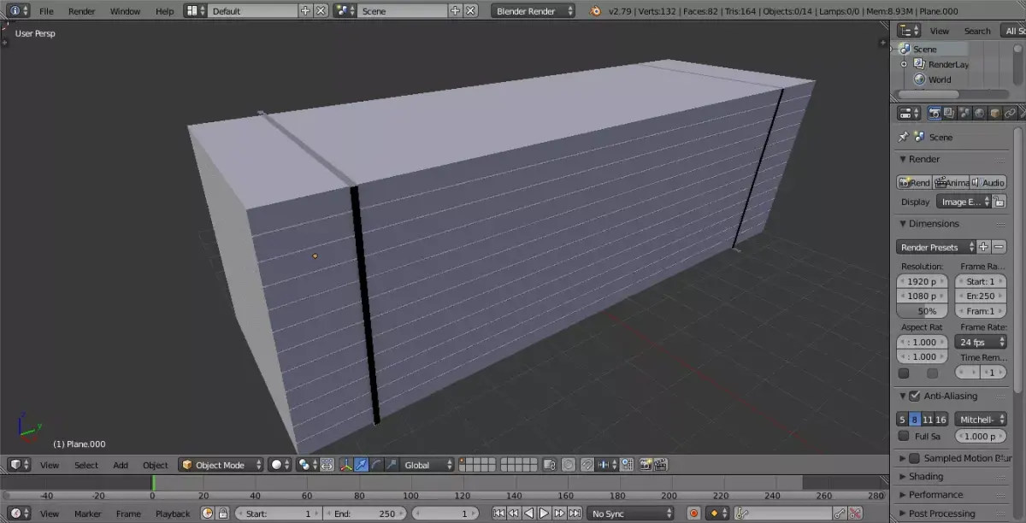Screen dimensions: 1026x523
Task: Open the Render Presets dropdown
Action: click(936, 247)
